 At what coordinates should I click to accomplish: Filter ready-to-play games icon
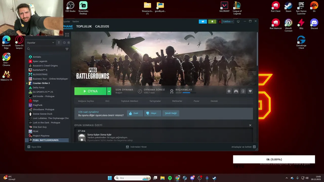[x=69, y=43]
